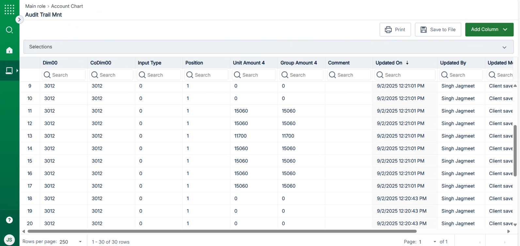Focus the Dim00 search field
Screen dimensions: 520x246
click(x=64, y=75)
